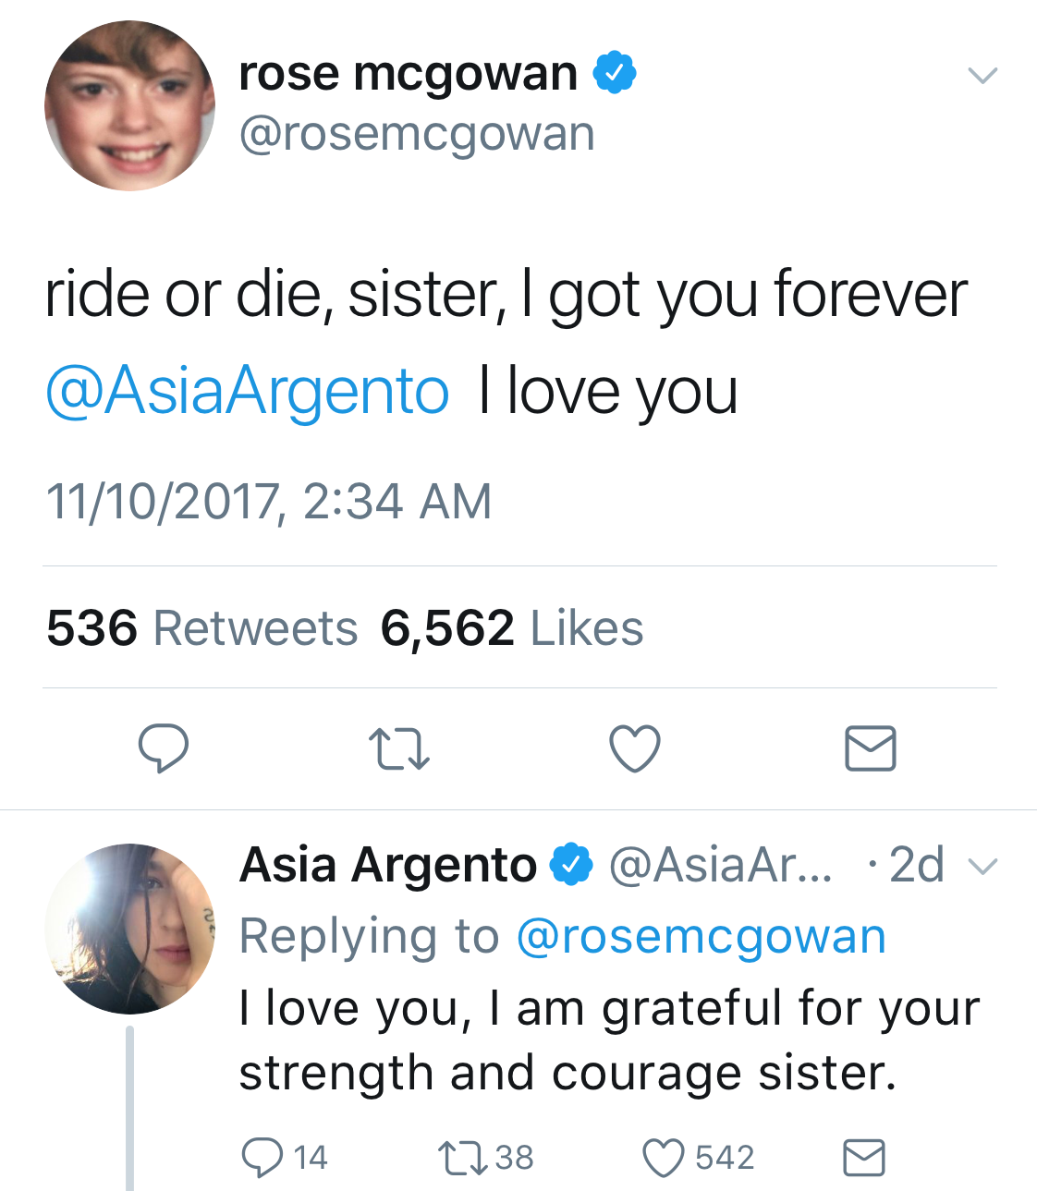Share main tweet via envelope message icon
This screenshot has height=1191, width=1037.
871,748
